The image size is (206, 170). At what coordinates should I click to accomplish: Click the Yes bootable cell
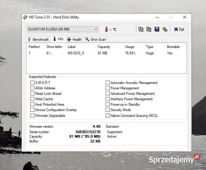pyautogui.click(x=170, y=53)
